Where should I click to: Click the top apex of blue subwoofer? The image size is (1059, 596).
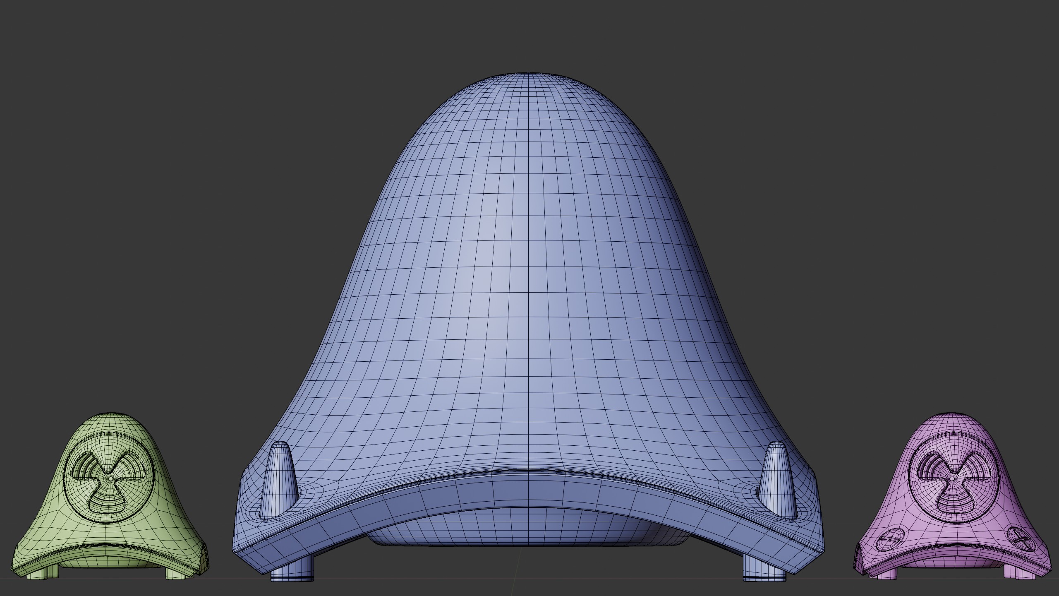[529, 75]
